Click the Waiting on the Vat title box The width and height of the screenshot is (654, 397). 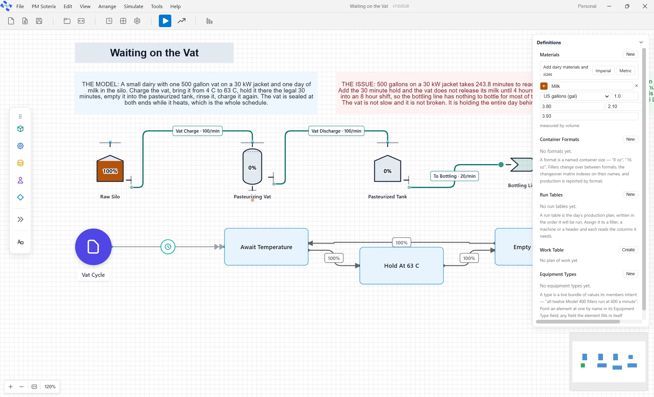pos(154,53)
